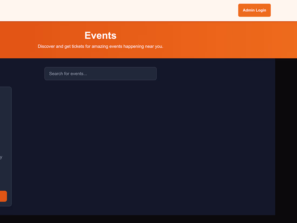297x223 pixels.
Task: Open admin area via Admin Login
Action: 254,10
